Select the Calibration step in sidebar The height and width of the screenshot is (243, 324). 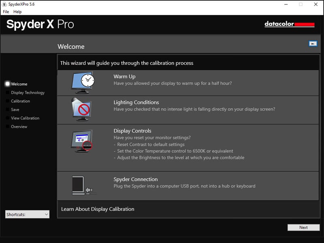click(x=20, y=101)
